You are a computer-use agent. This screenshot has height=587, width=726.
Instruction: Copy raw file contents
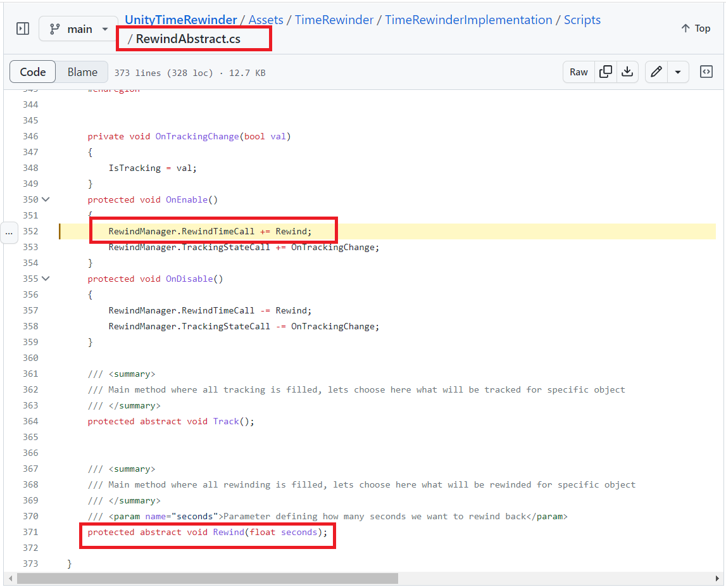coord(605,72)
